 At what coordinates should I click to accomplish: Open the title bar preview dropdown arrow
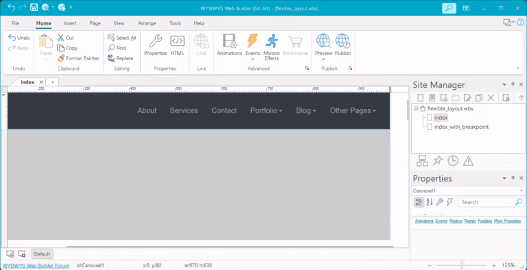(53, 8)
